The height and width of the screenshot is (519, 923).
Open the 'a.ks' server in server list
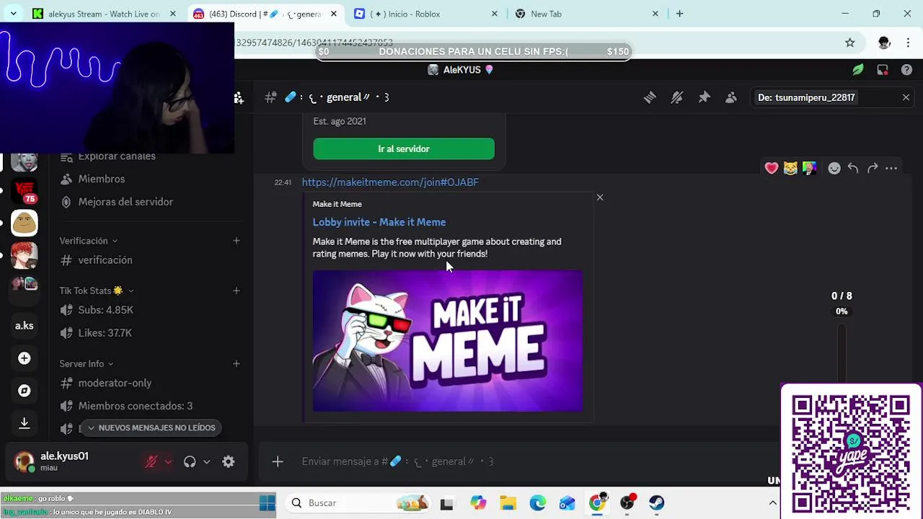(x=25, y=326)
